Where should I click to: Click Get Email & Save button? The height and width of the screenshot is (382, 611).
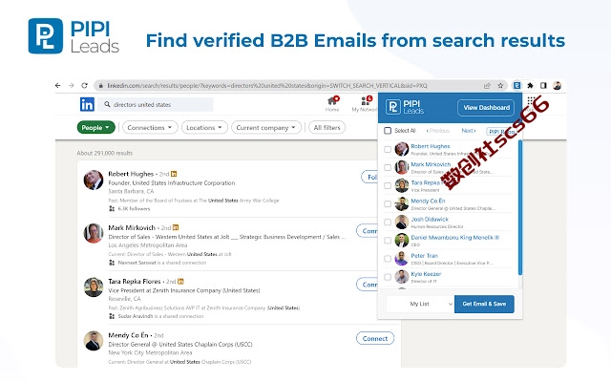pos(484,304)
